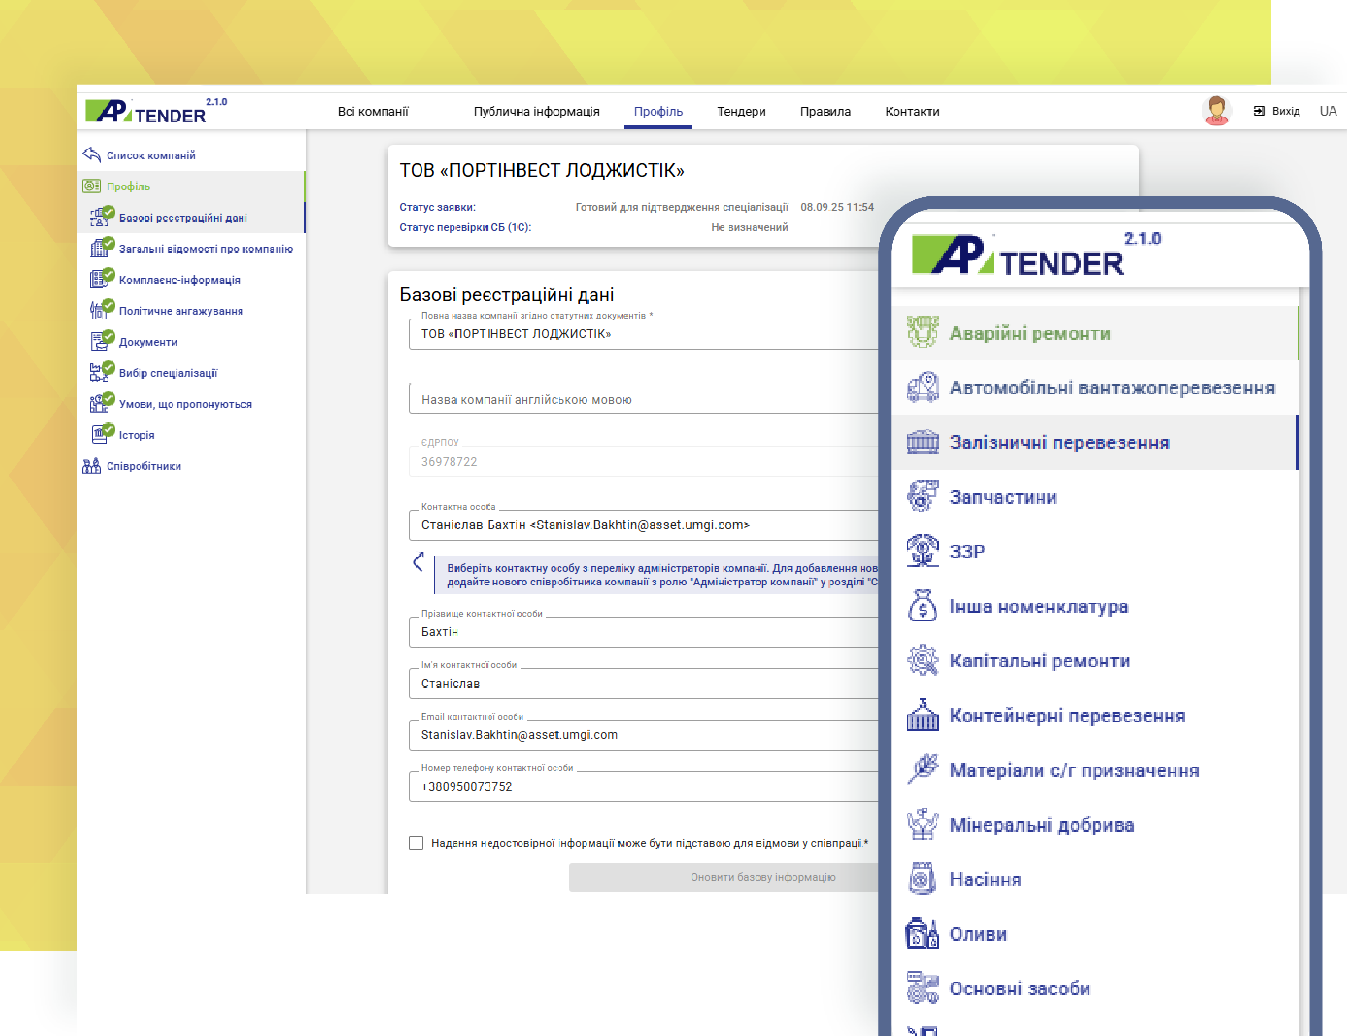Click the Вихід logout icon
The height and width of the screenshot is (1036, 1347).
(1259, 111)
